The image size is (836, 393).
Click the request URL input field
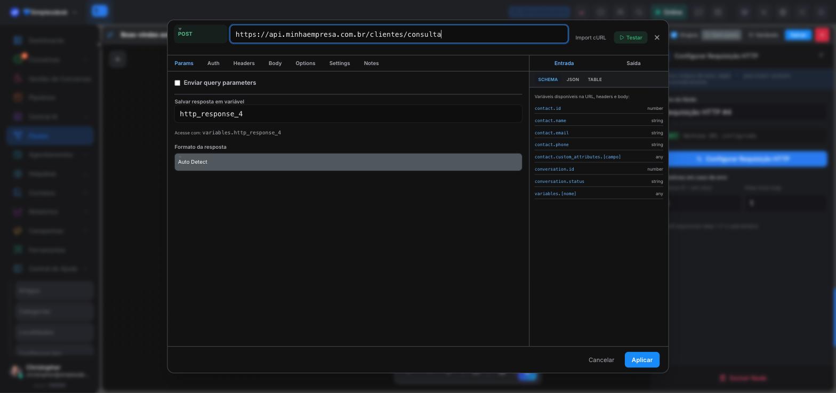click(x=399, y=34)
